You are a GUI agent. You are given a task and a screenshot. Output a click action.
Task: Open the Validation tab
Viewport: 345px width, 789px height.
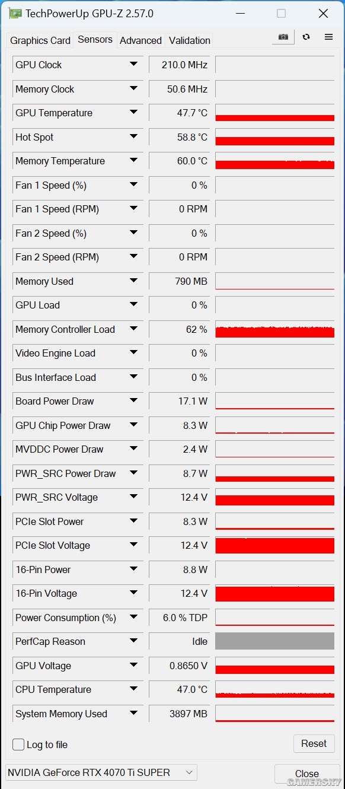tap(190, 40)
